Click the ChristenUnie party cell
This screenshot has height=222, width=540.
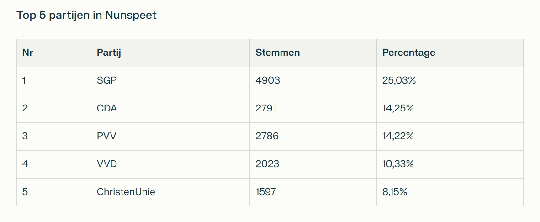[126, 192]
